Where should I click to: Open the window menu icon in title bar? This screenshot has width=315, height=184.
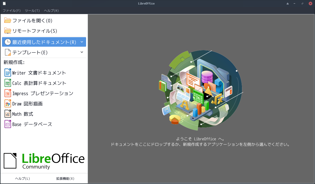coord(4,4)
